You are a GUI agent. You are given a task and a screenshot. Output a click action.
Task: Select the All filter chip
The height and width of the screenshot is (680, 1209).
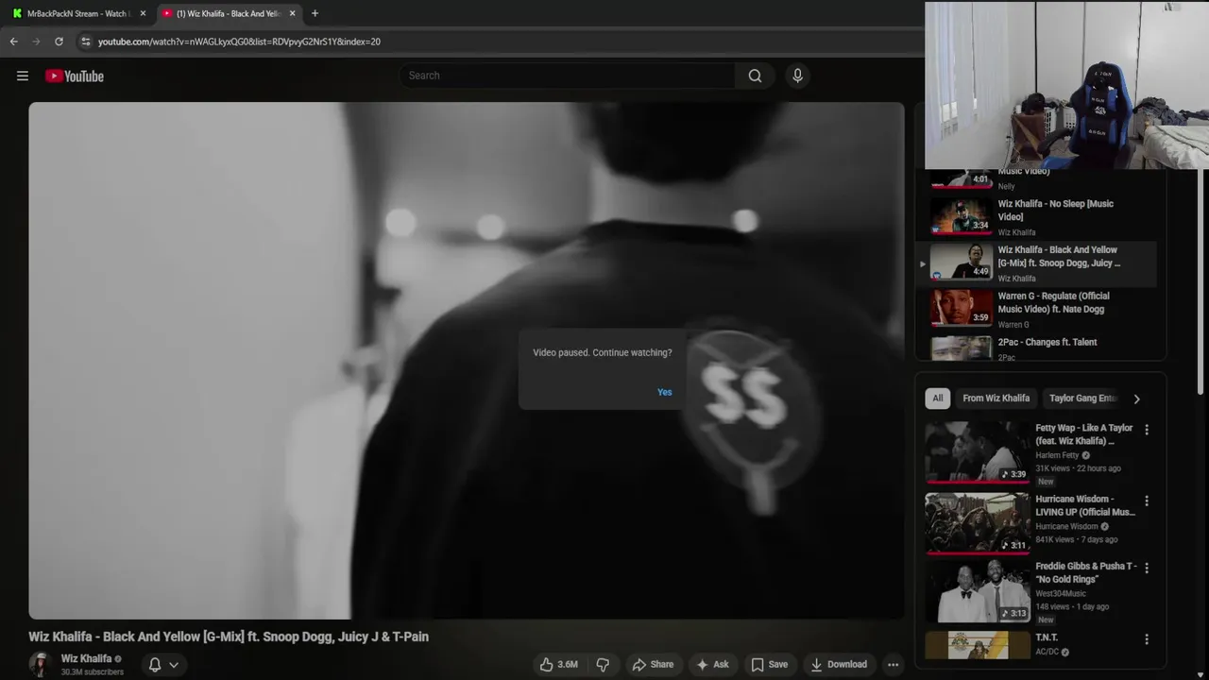coord(938,399)
